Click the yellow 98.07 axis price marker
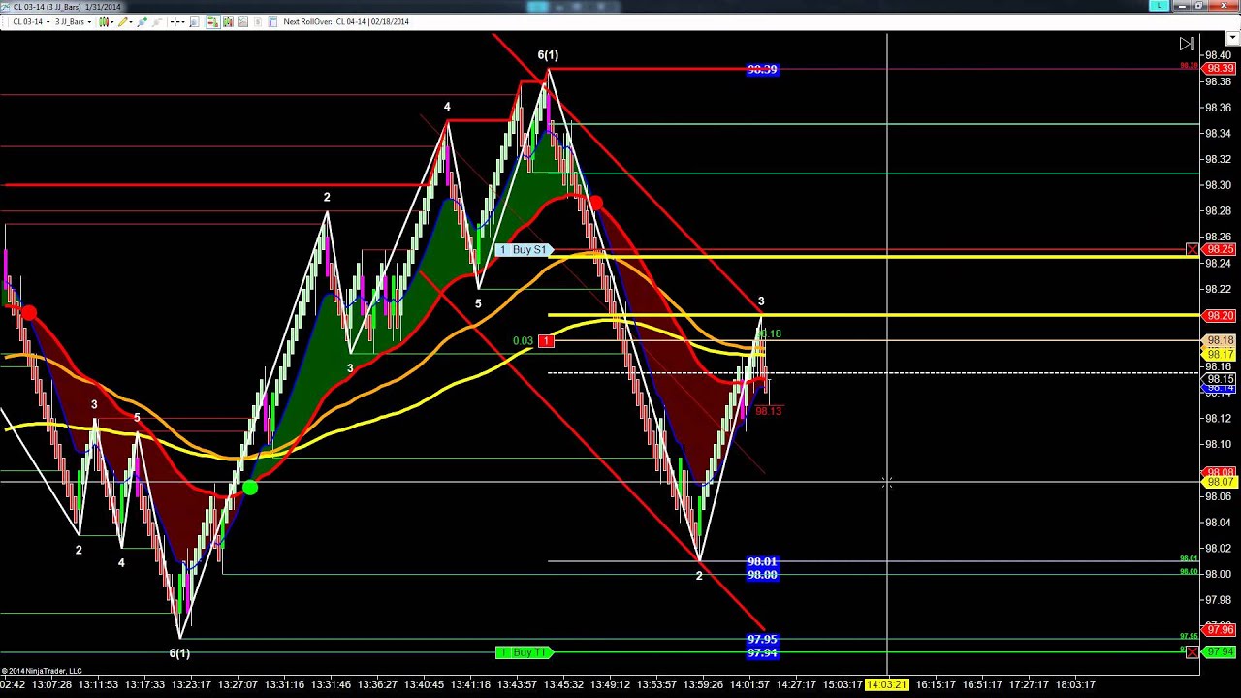The height and width of the screenshot is (698, 1241). (x=1219, y=482)
